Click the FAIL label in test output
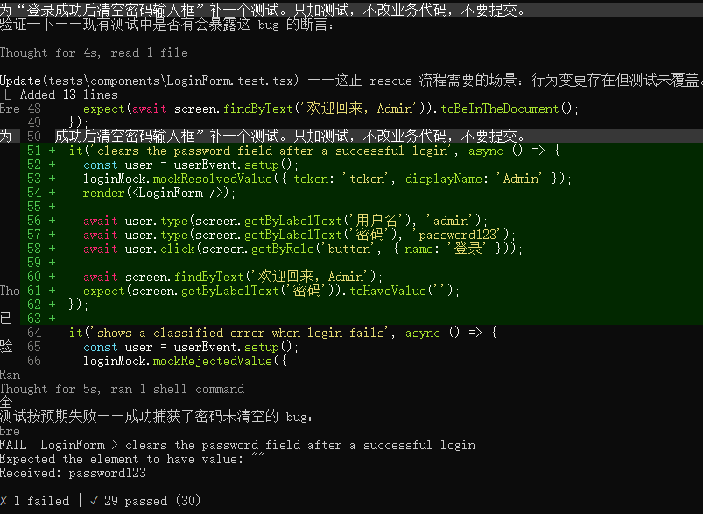The image size is (703, 514). click(13, 445)
